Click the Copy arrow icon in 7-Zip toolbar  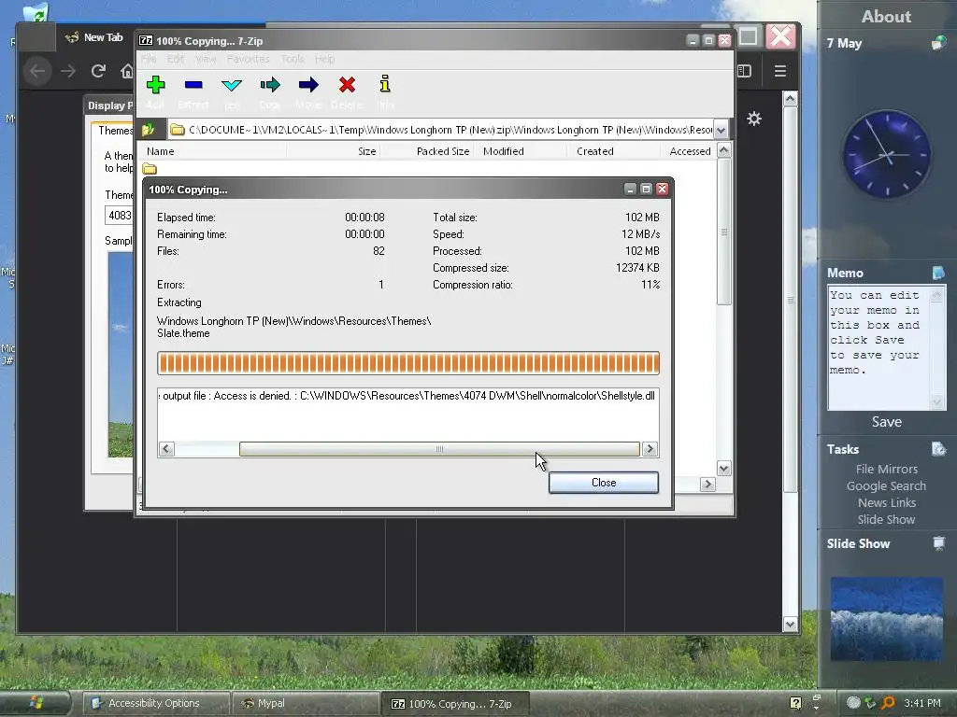click(270, 85)
